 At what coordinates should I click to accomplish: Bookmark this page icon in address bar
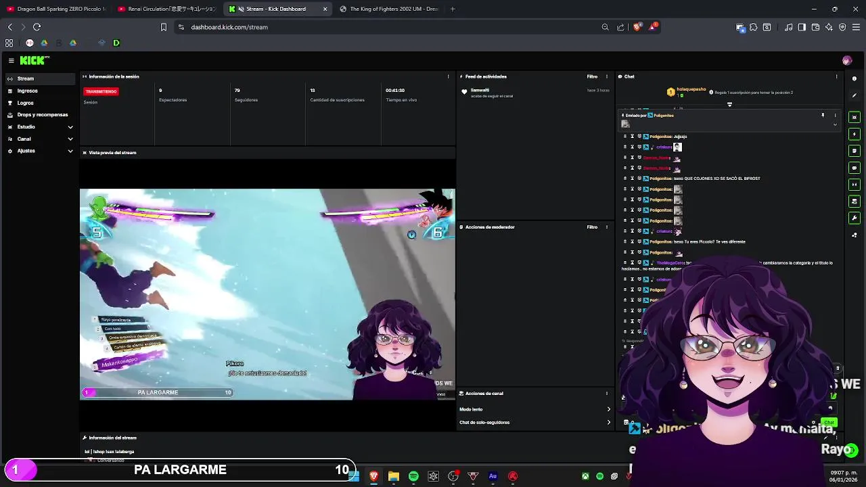(163, 27)
